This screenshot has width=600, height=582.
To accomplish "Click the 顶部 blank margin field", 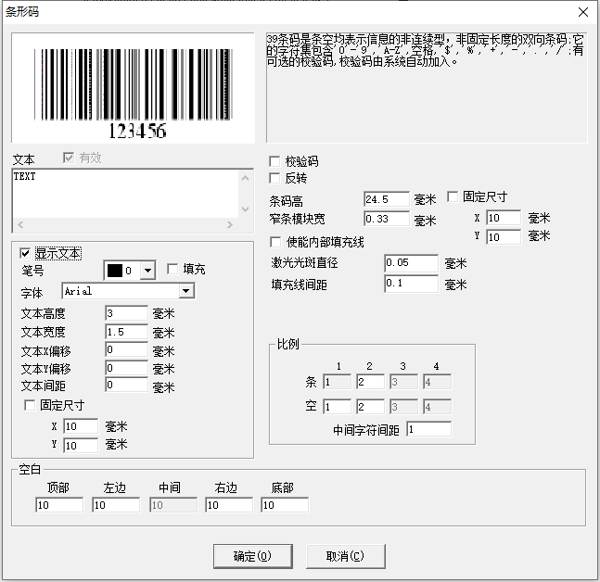I will (x=59, y=505).
